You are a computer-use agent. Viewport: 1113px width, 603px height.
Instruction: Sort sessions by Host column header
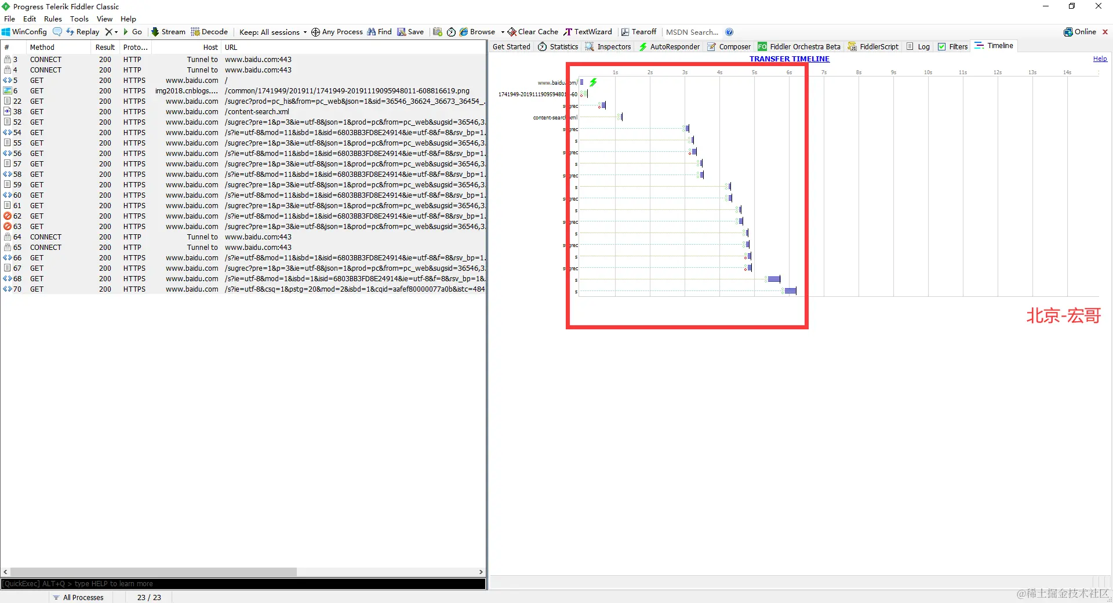186,48
